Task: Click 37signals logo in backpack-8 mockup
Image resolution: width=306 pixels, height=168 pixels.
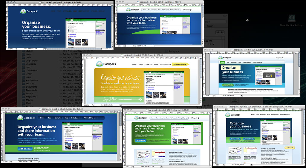Action: [x=187, y=10]
